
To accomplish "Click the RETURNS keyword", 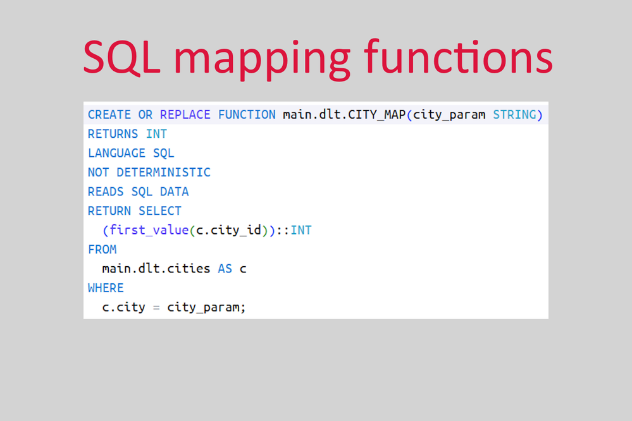I will pos(113,134).
